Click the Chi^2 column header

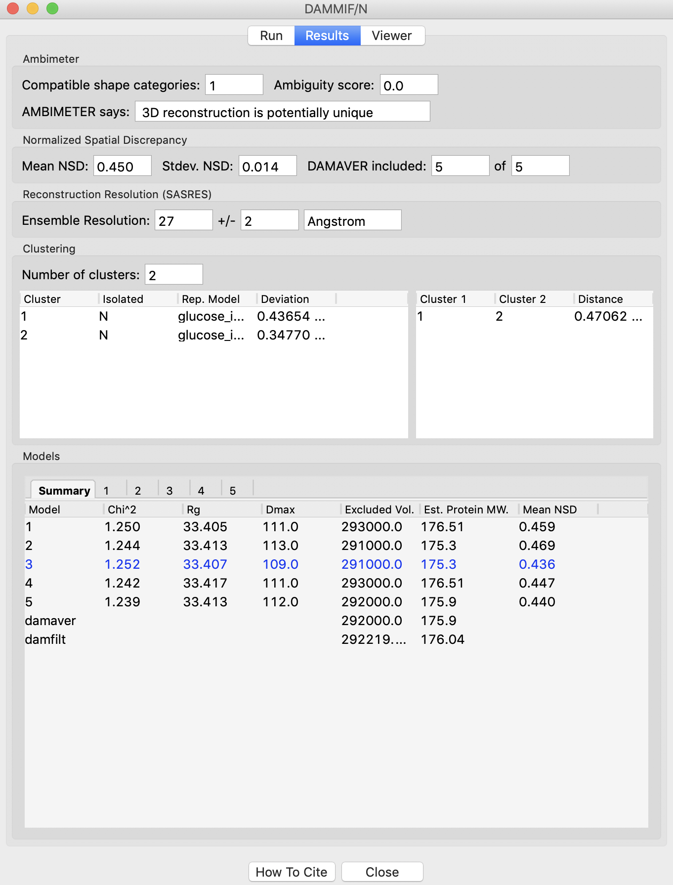click(x=143, y=509)
